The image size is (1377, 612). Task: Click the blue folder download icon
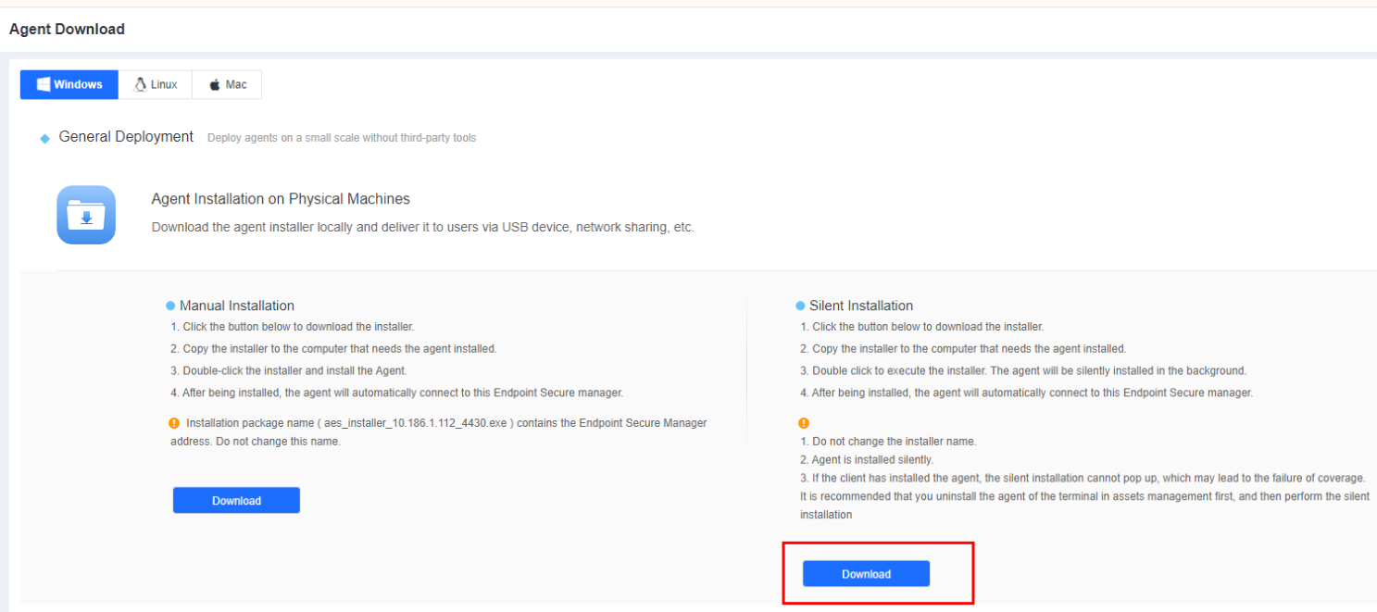[86, 215]
